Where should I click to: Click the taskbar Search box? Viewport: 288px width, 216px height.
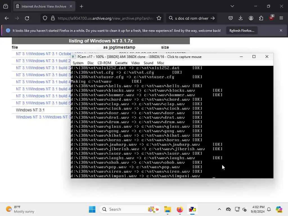(x=130, y=209)
